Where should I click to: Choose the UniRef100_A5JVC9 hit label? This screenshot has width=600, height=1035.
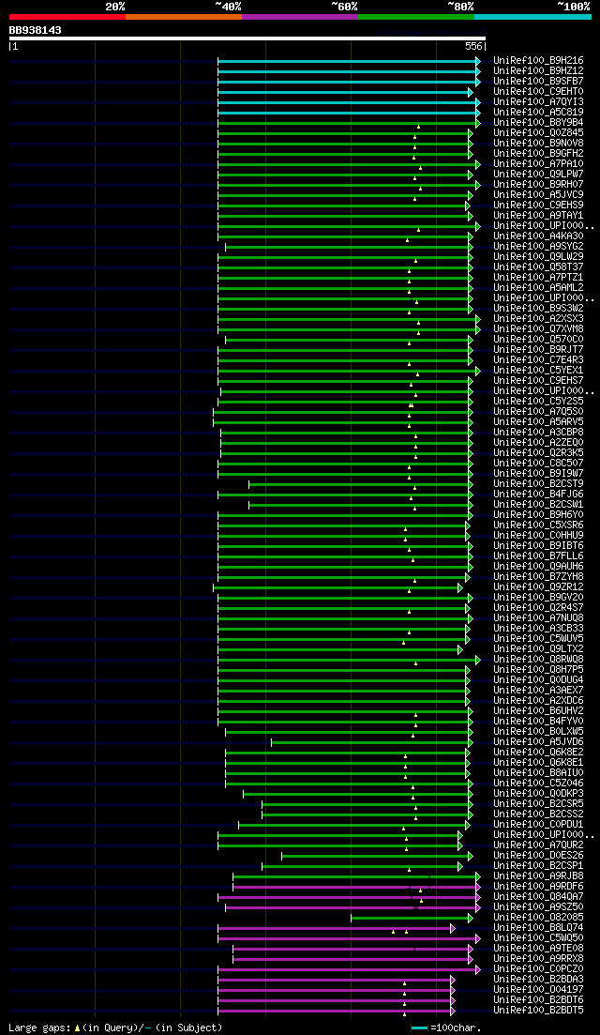pyautogui.click(x=538, y=195)
